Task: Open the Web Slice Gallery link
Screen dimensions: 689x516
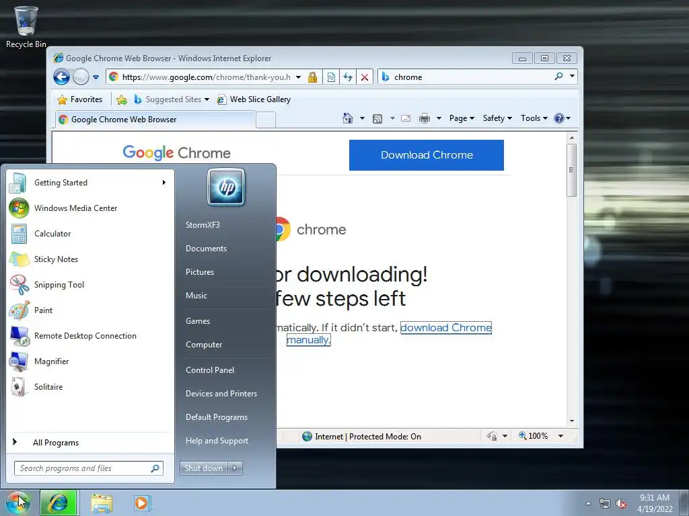Action: tap(254, 99)
